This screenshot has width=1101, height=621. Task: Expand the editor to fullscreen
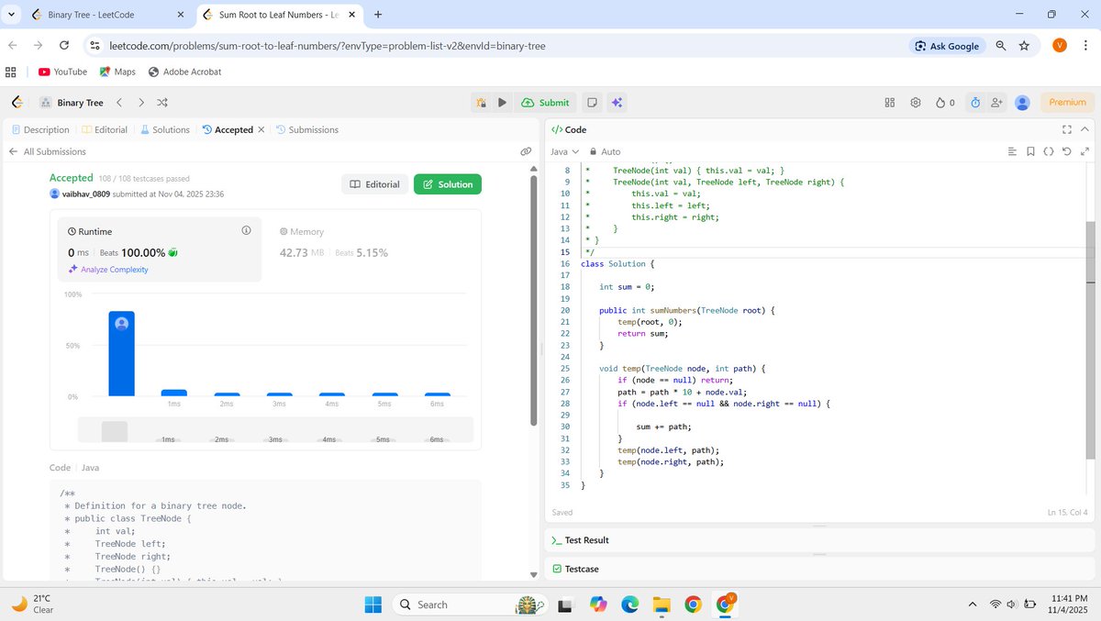pyautogui.click(x=1085, y=151)
